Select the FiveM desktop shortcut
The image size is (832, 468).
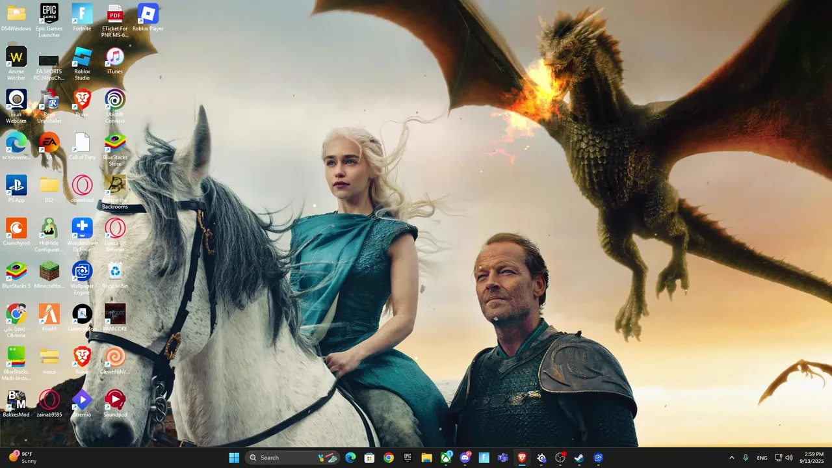coord(49,318)
